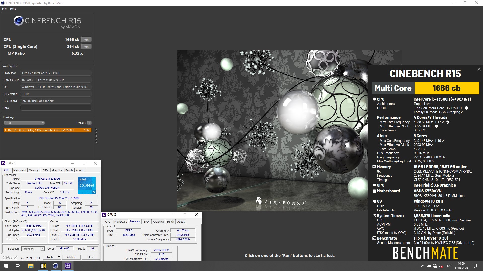This screenshot has height=271, width=483.
Task: Click the GPU icon in BenchMate panel
Action: [374, 185]
